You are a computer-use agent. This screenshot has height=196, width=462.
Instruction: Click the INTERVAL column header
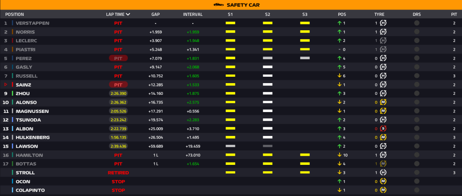[193, 14]
